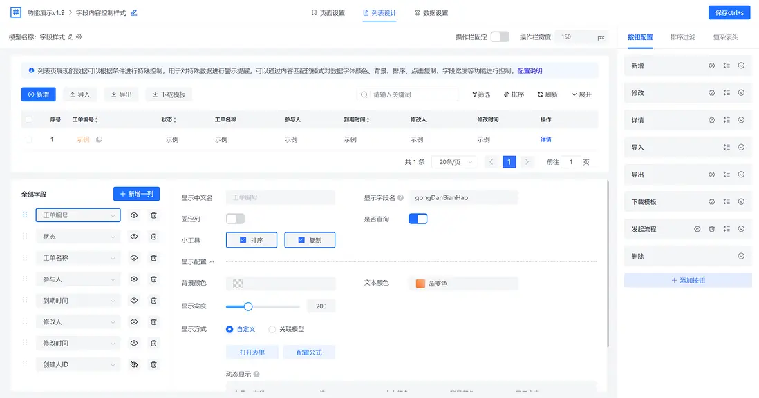Delete the 状态 field using trash icon
The height and width of the screenshot is (398, 759).
153,237
